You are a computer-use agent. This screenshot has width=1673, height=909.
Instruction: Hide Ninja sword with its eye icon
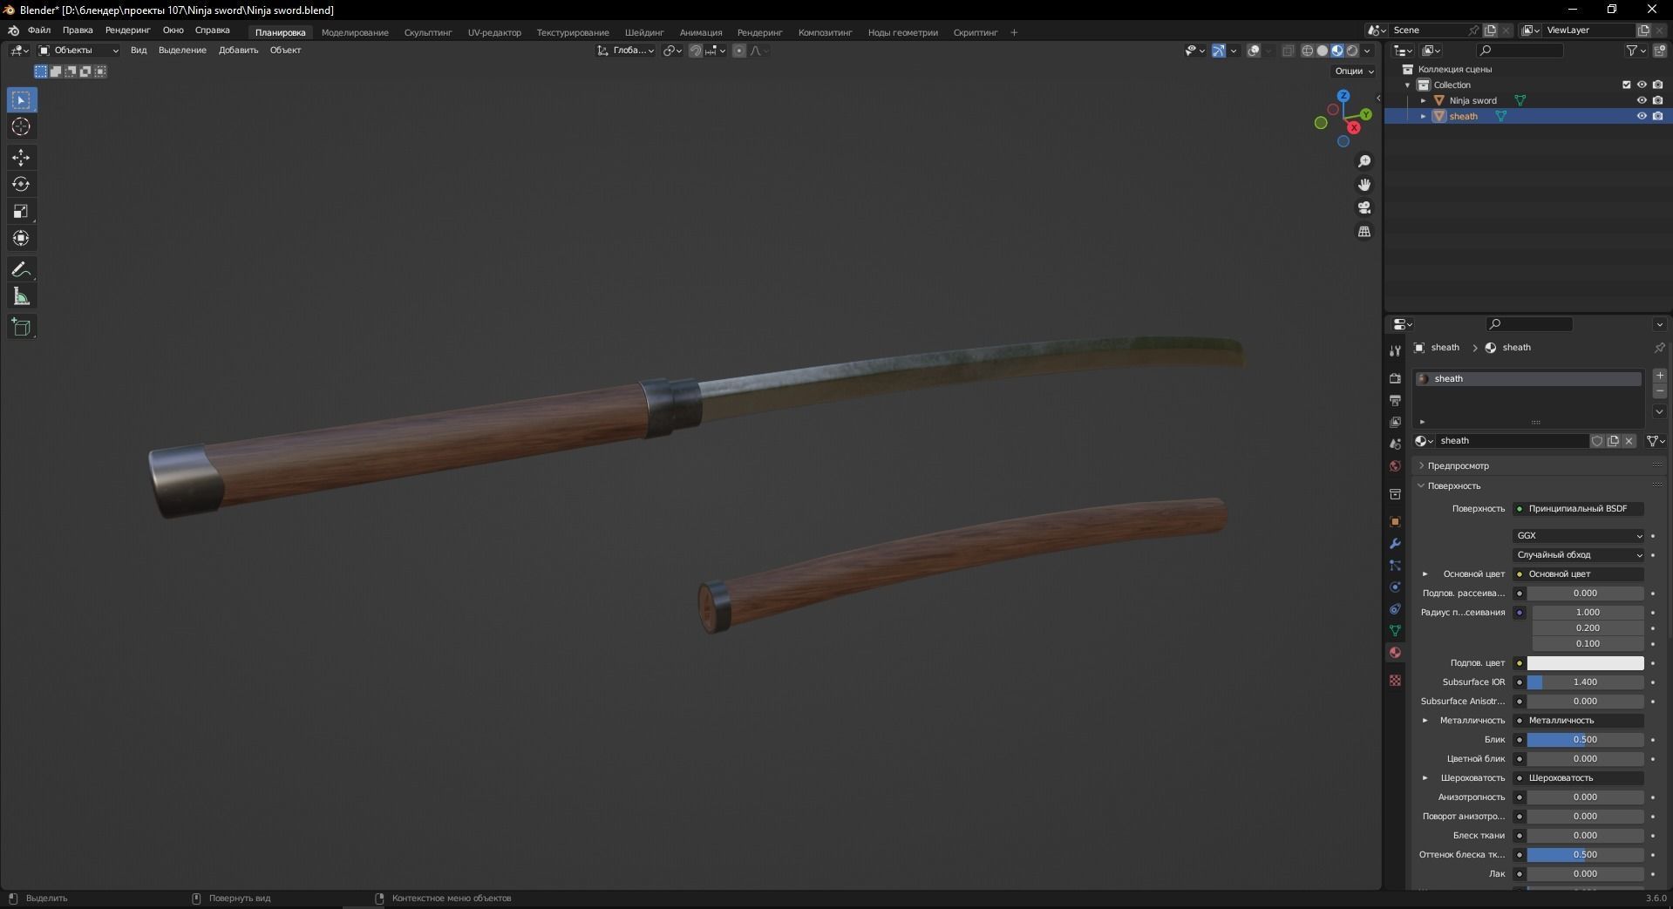coord(1642,100)
